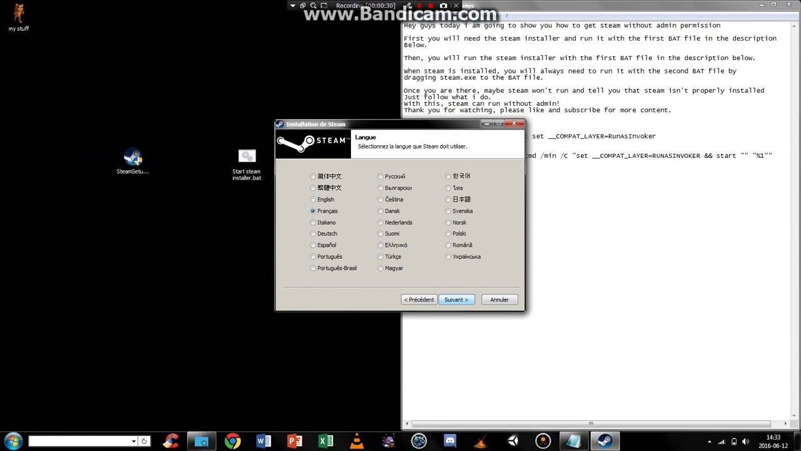Launch Google Chrome from the taskbar
This screenshot has height=451, width=801.
233,441
